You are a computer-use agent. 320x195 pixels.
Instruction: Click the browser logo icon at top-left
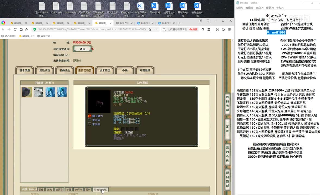pos(3,23)
